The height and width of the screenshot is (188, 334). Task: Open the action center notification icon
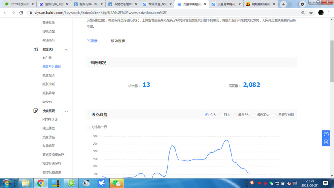coord(325,183)
